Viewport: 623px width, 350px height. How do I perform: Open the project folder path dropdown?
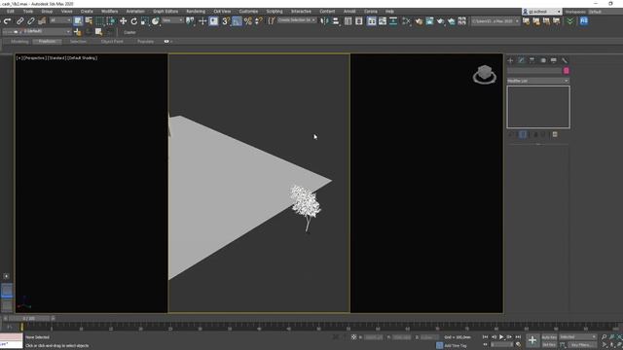click(495, 21)
